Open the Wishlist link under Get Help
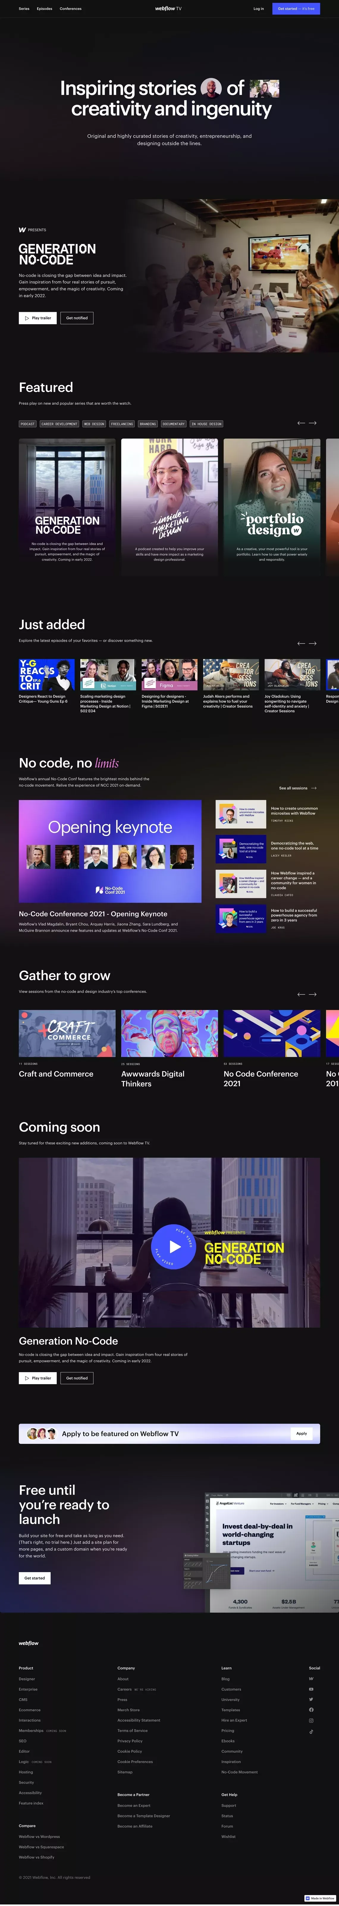The height and width of the screenshot is (1906, 339). coord(228,1836)
